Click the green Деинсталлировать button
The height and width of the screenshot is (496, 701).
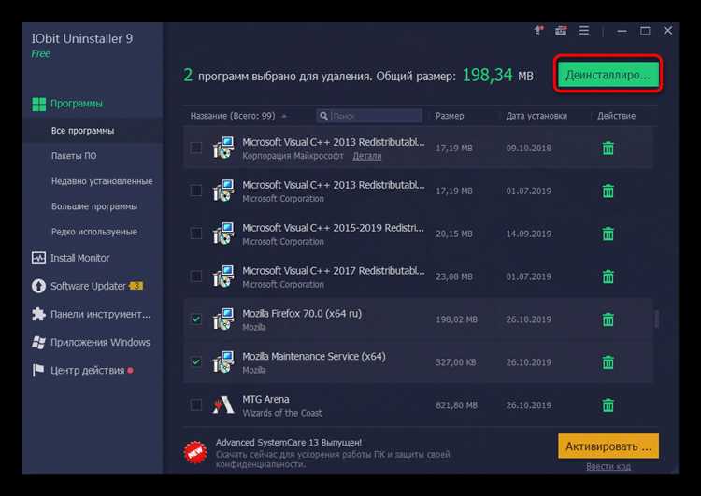[608, 75]
